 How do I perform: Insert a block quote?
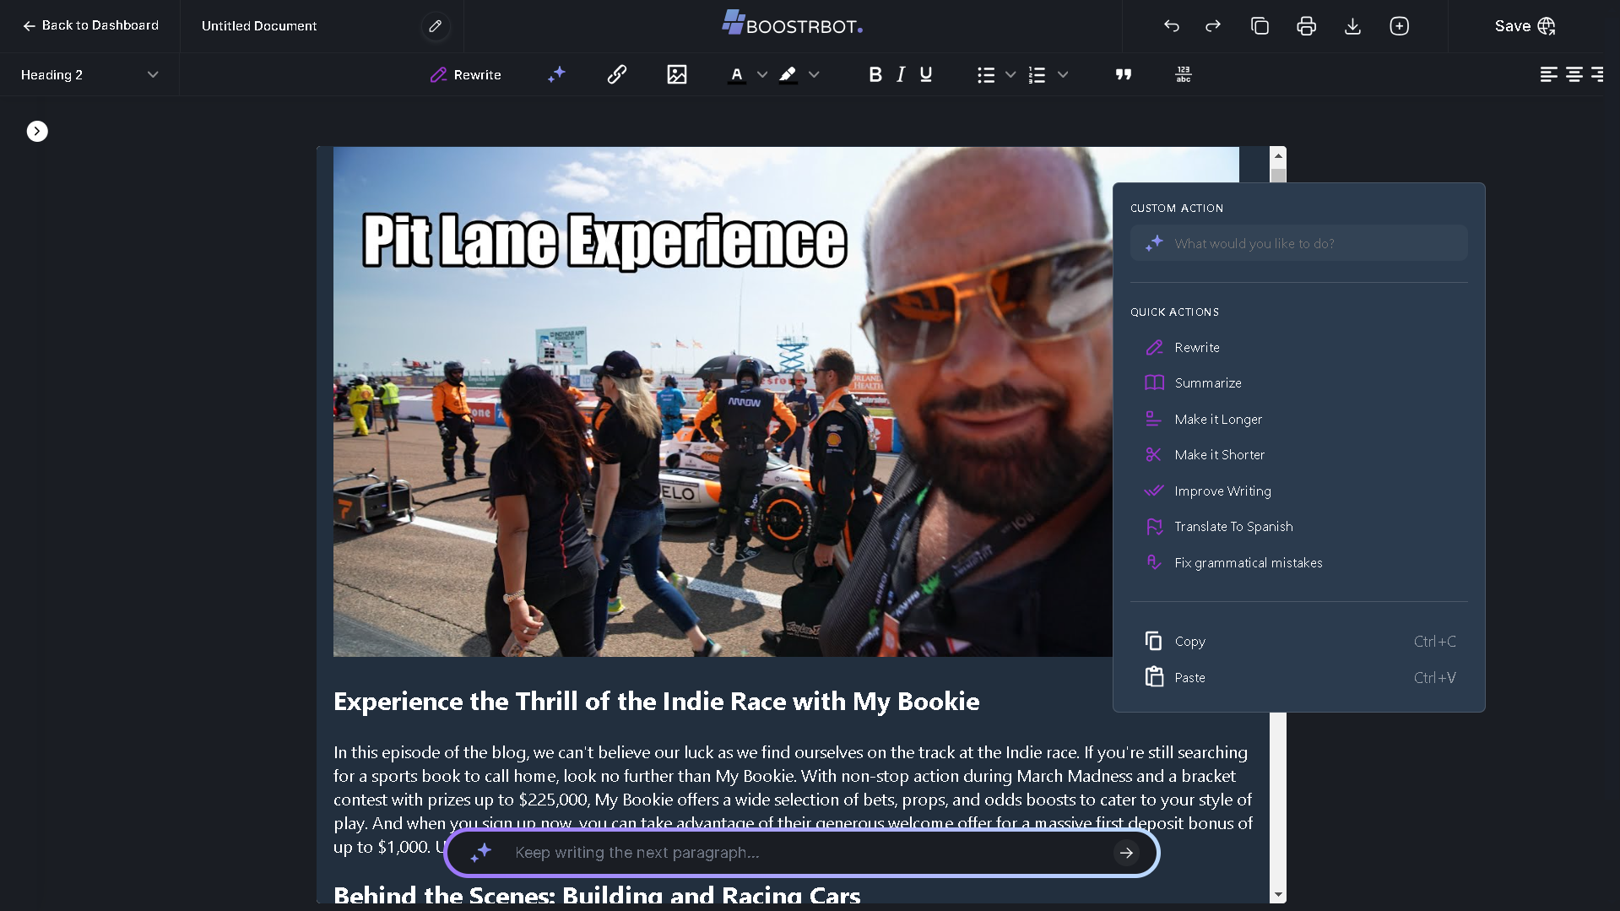1124,74
